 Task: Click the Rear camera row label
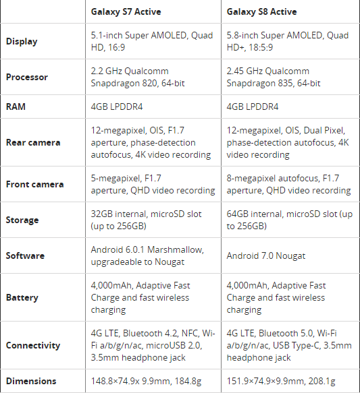click(x=33, y=142)
